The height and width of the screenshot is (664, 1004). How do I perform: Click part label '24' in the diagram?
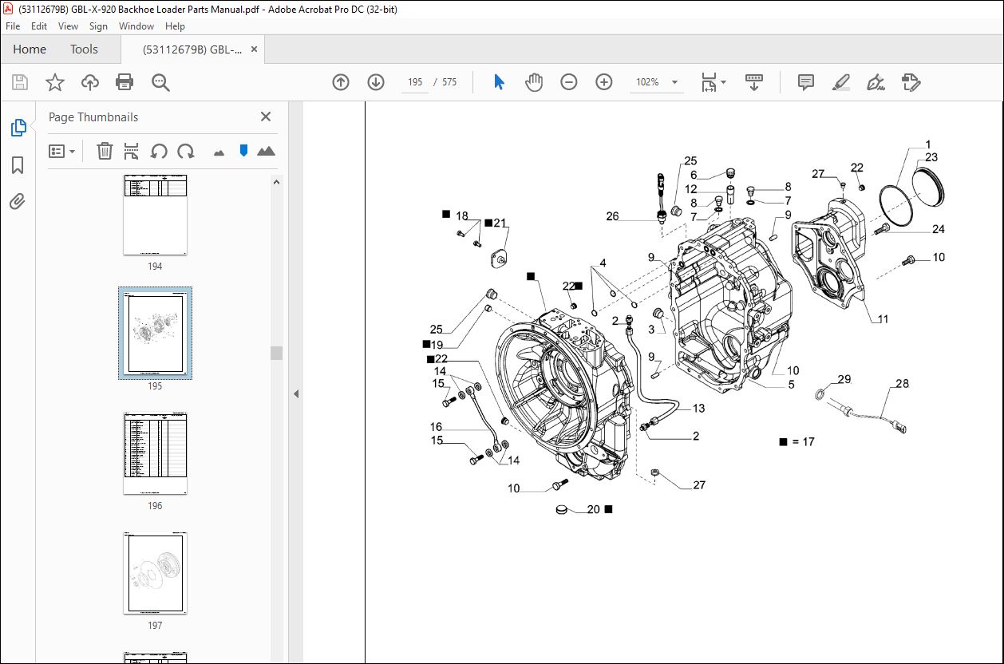point(938,229)
